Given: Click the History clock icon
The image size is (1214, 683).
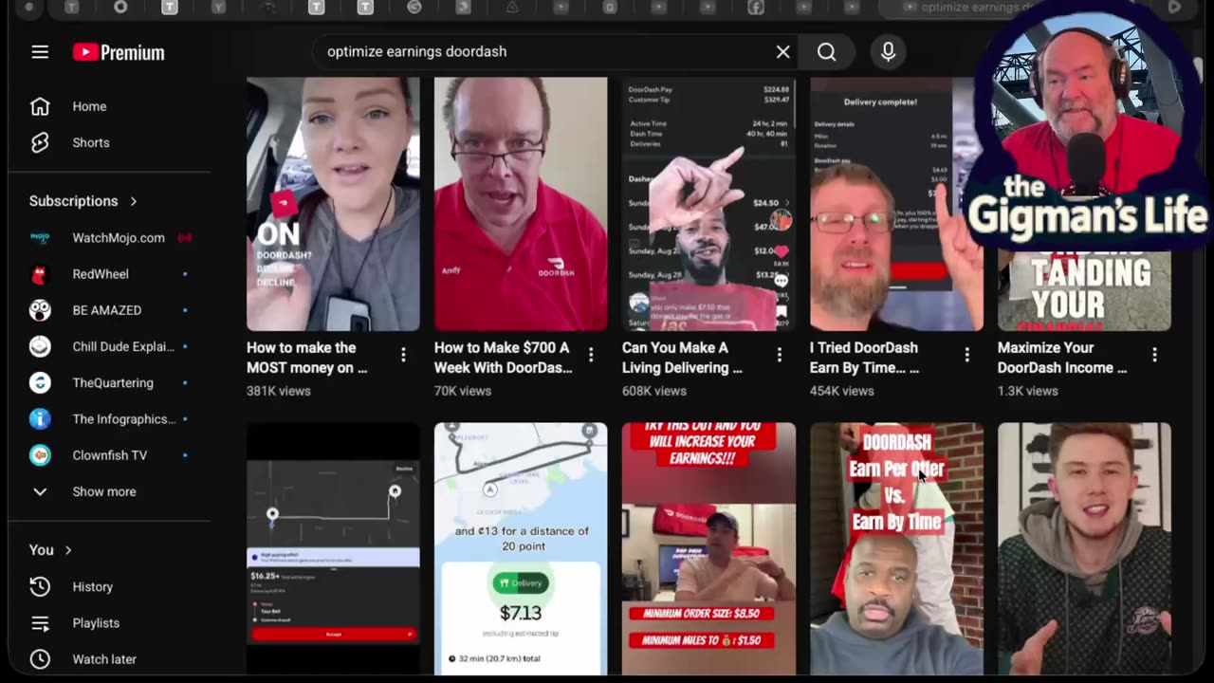Looking at the screenshot, I should tap(40, 586).
